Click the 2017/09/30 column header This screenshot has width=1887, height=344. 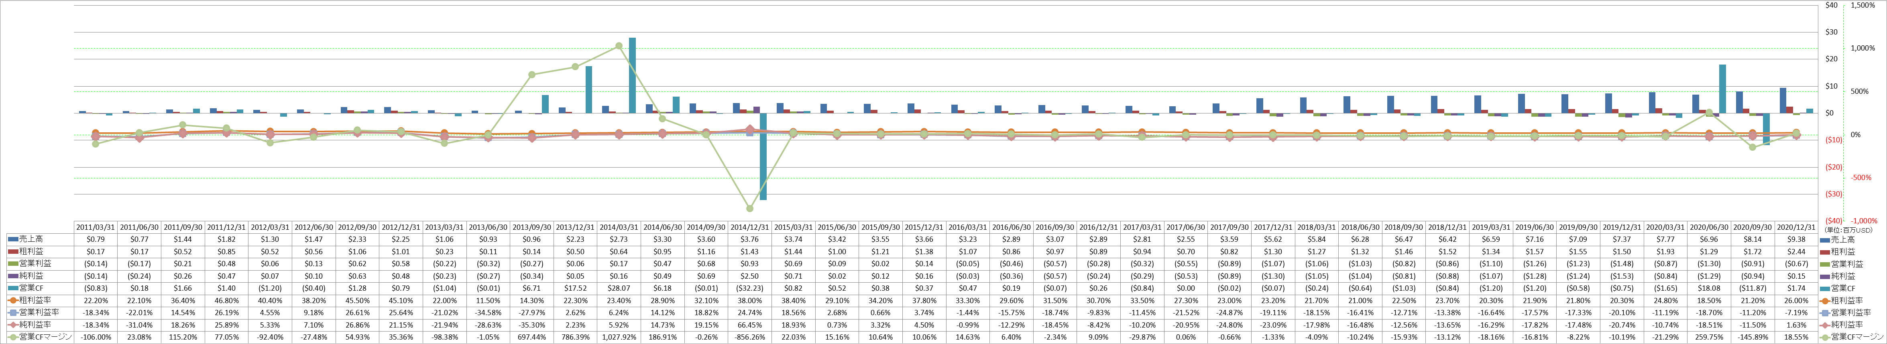pyautogui.click(x=1229, y=228)
